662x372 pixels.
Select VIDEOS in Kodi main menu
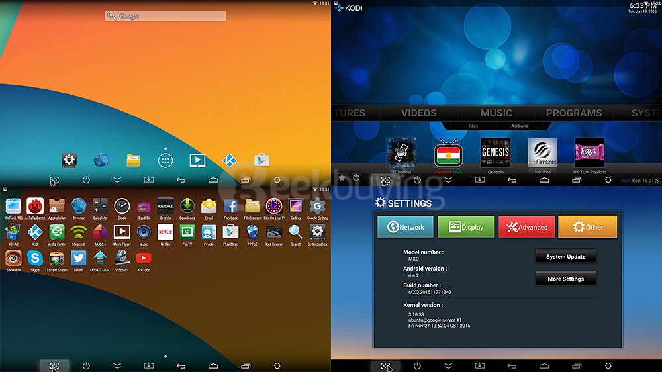[x=419, y=113]
